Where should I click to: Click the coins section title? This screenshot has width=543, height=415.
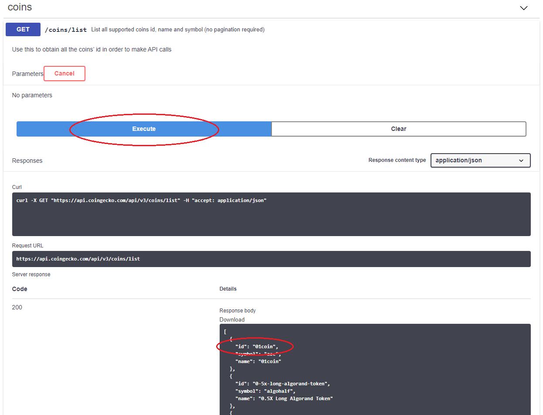20,7
